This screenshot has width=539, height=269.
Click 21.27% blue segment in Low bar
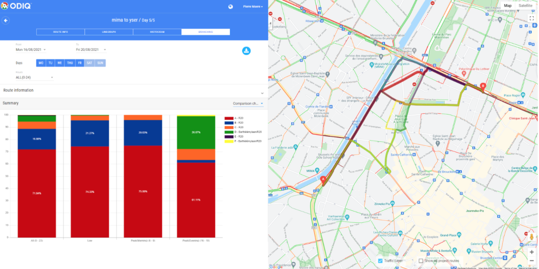90,133
